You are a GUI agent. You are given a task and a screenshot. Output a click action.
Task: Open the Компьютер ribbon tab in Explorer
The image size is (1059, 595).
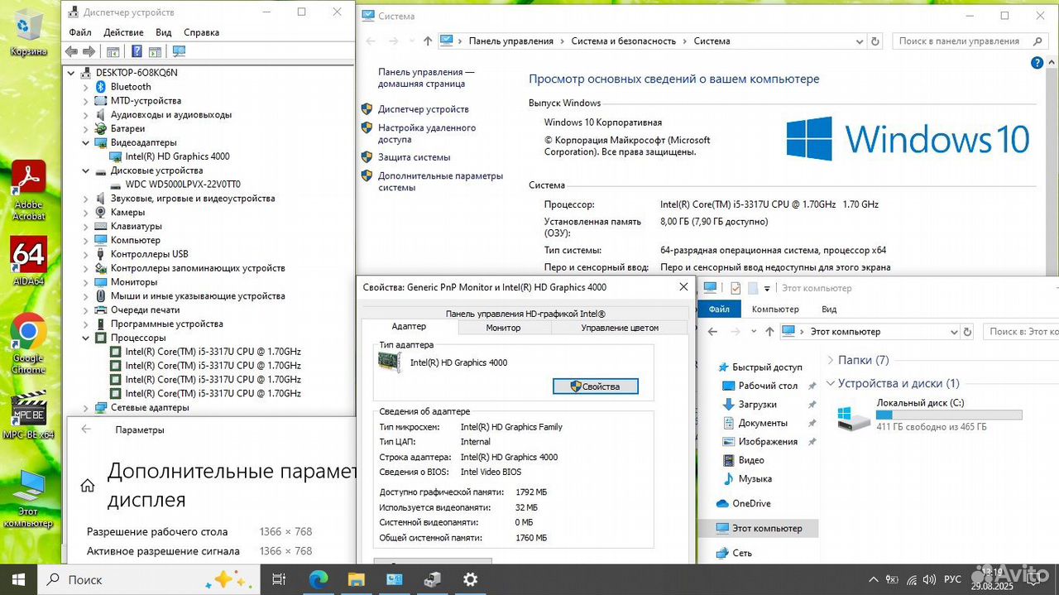[x=775, y=309]
